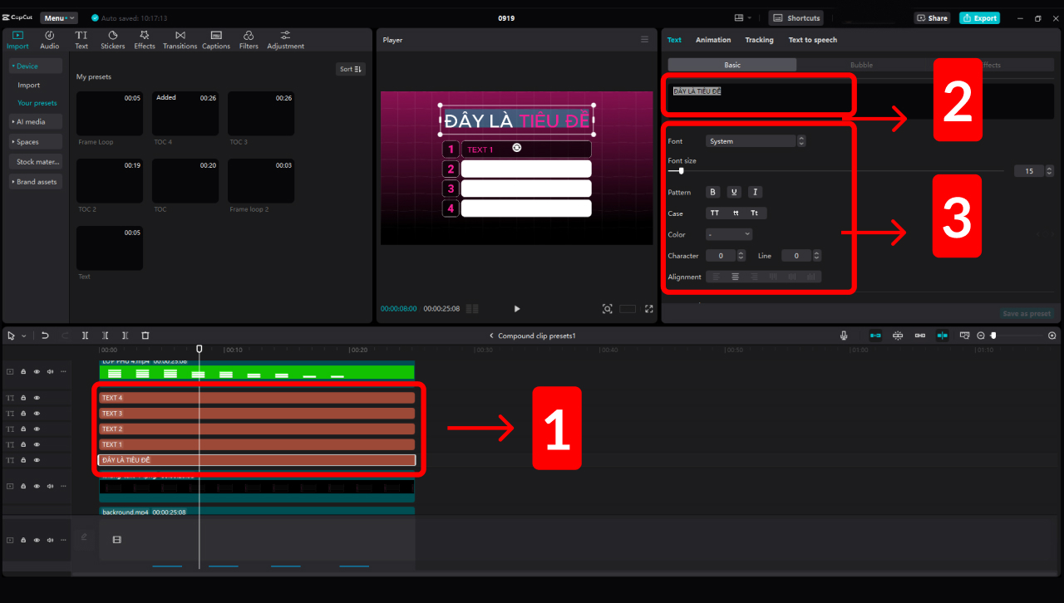Screen dimensions: 1064x603
Task: Open the layout selector dropdown in title bar
Action: pyautogui.click(x=743, y=17)
